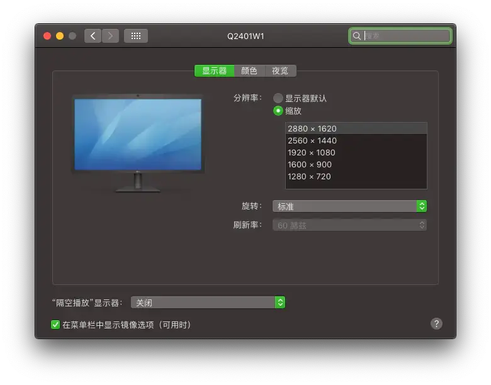The width and height of the screenshot is (491, 385).
Task: Switch to the 颜色 tab
Action: [249, 70]
